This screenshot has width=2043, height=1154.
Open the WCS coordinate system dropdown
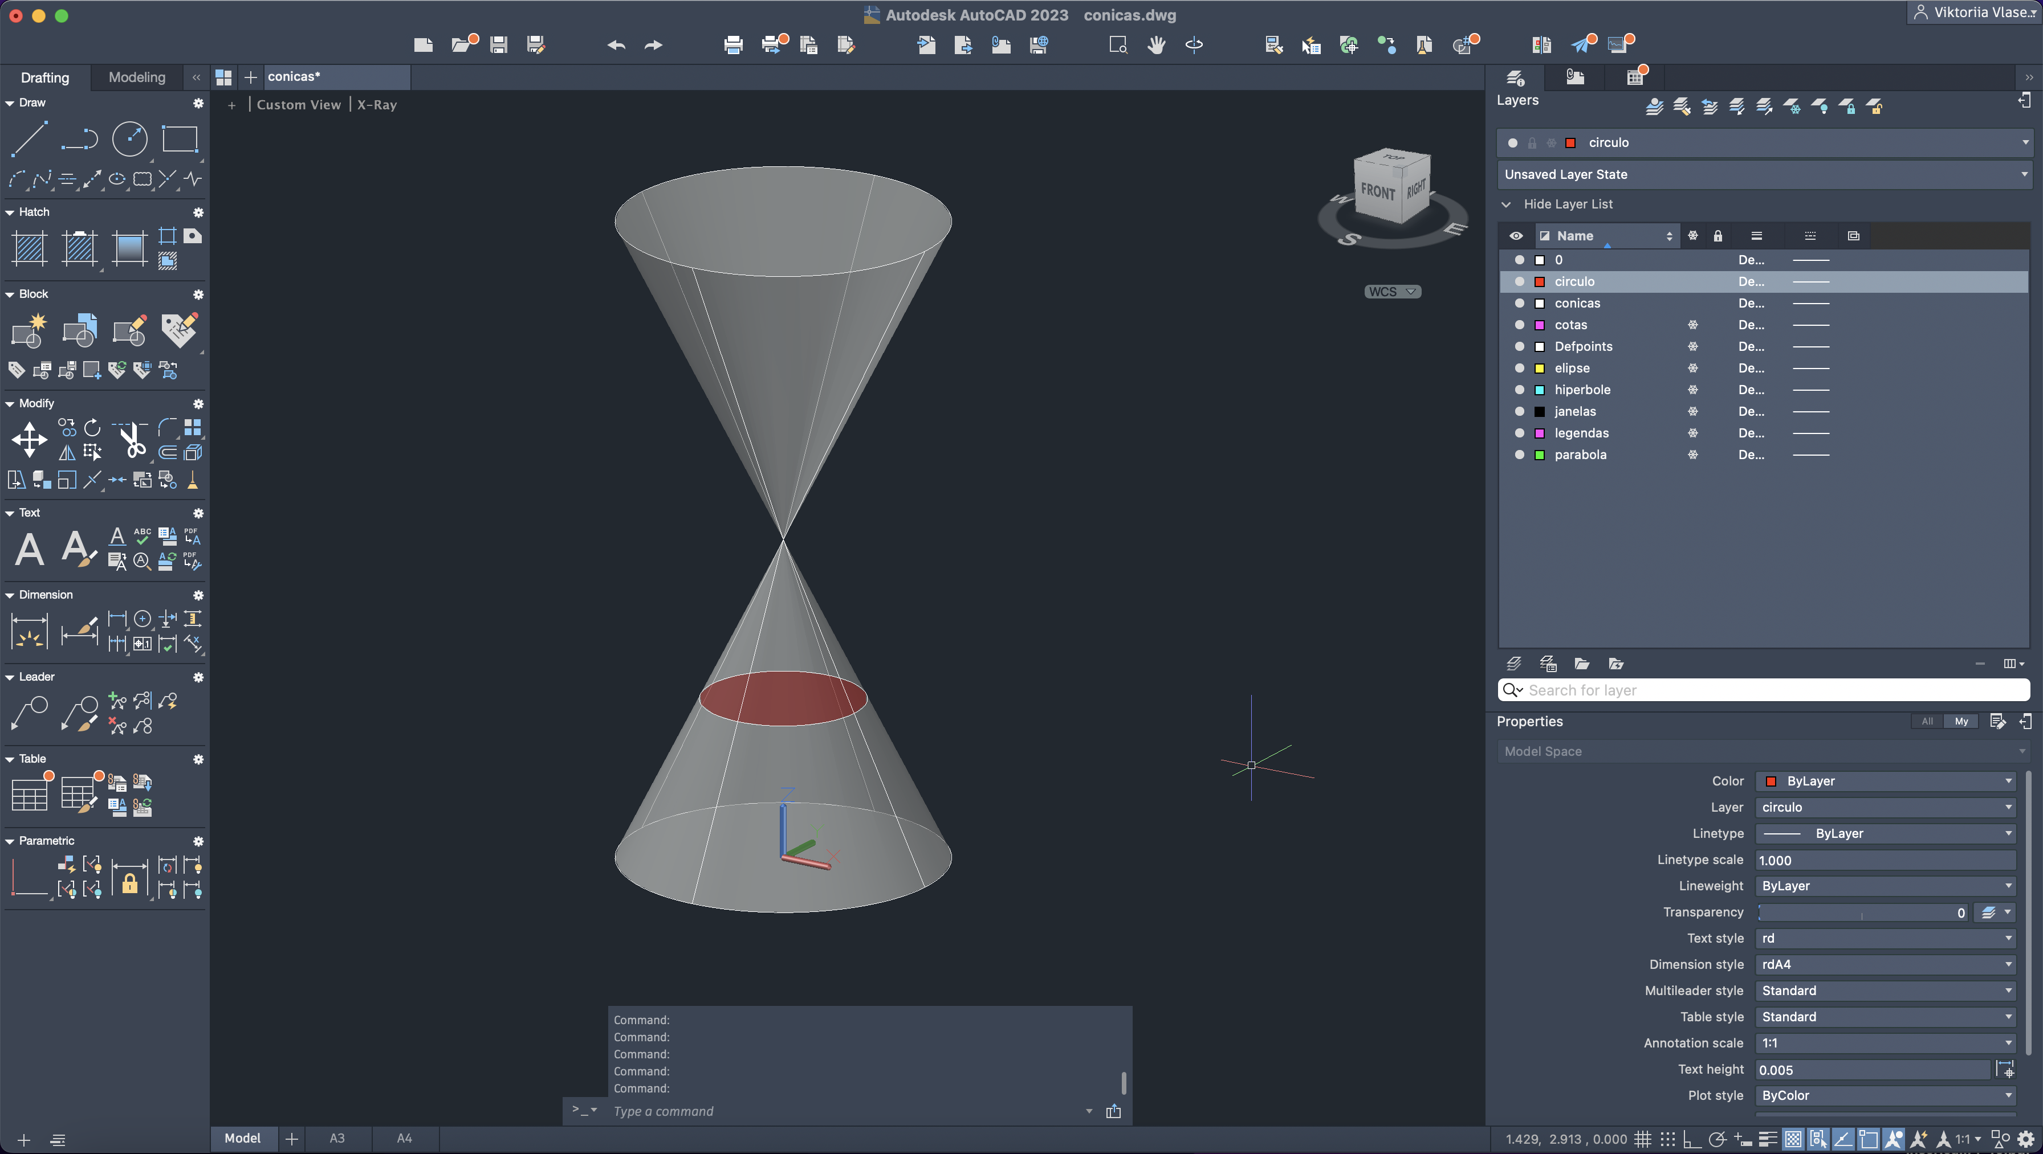pyautogui.click(x=1393, y=292)
